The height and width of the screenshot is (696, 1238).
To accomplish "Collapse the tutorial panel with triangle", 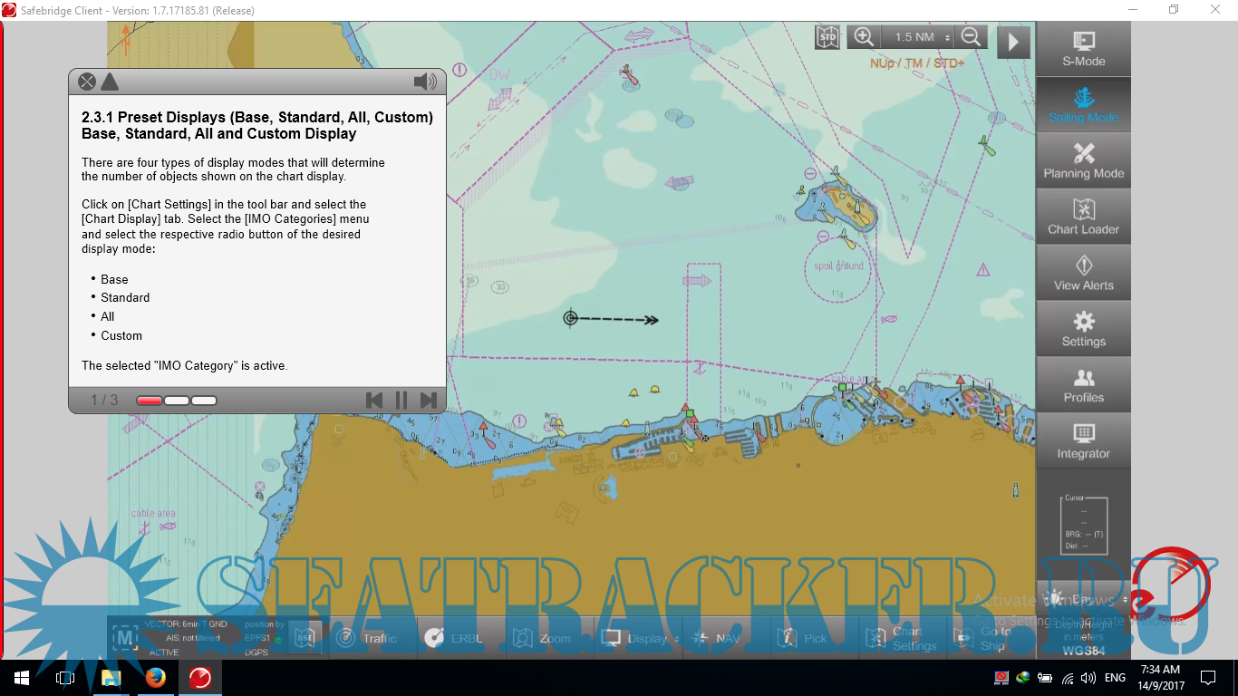I will [x=110, y=82].
